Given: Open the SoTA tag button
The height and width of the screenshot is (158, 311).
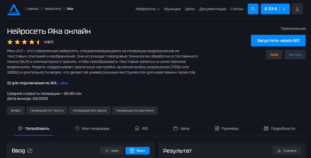Looking at the screenshot, I should pyautogui.click(x=274, y=55).
